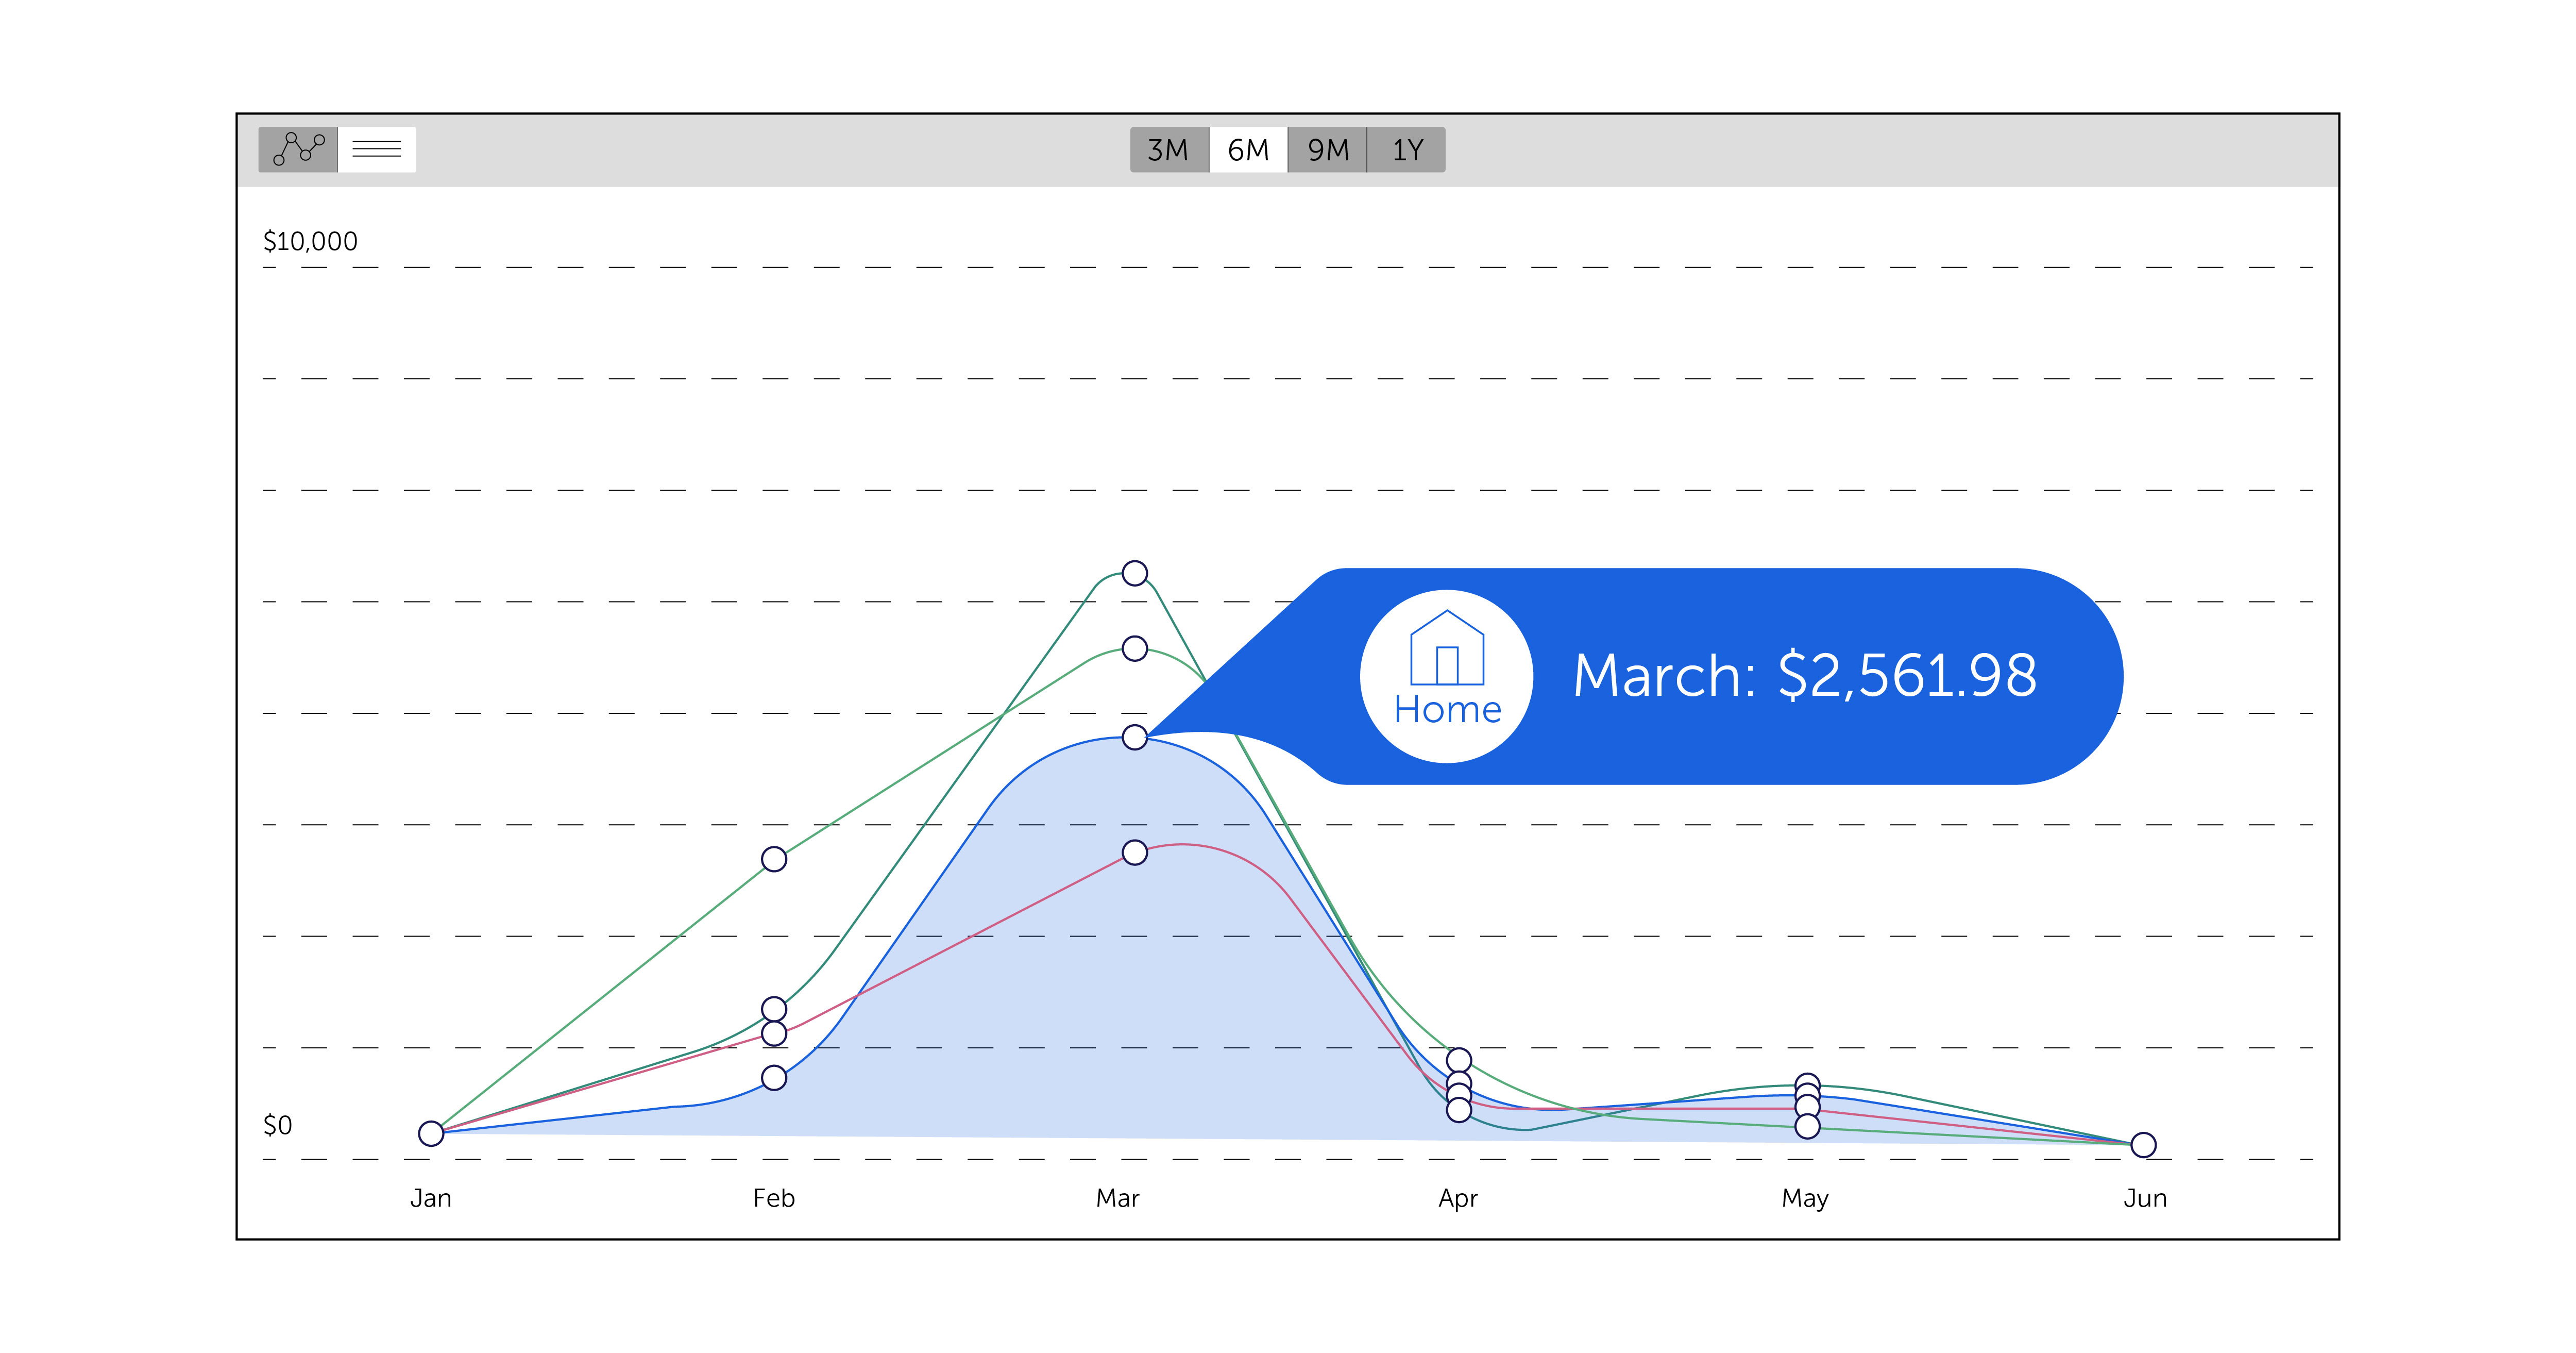2576x1353 pixels.
Task: Select the light green February data point
Action: coord(774,859)
